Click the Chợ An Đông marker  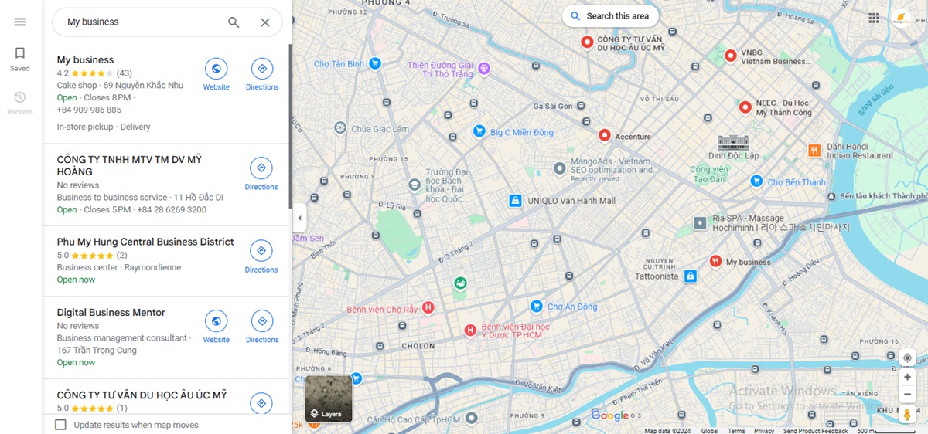click(x=536, y=307)
